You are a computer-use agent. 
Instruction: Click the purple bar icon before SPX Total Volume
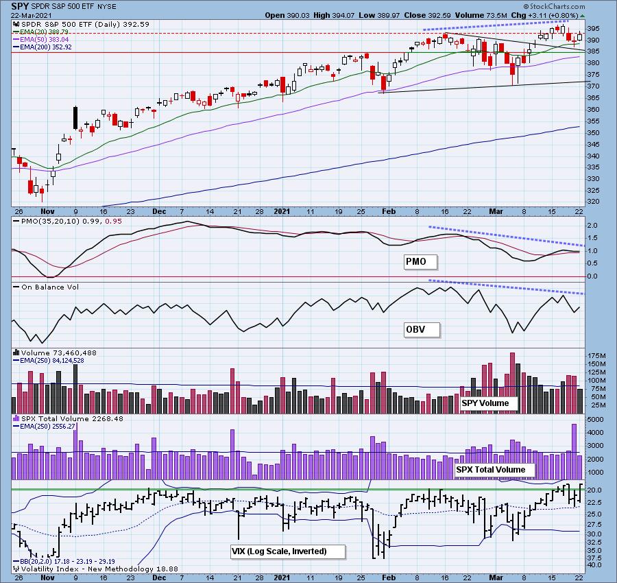16,418
